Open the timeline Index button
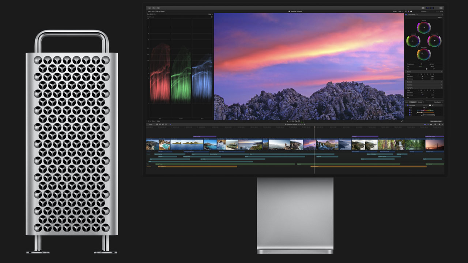This screenshot has width=468, height=263. click(x=151, y=124)
